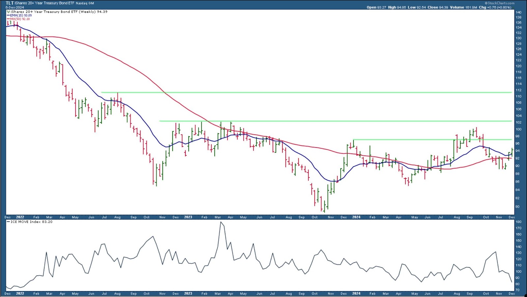Click the date '6-Dec-2024' in header
Image resolution: width=527 pixels, height=297 pixels.
click(x=14, y=7)
